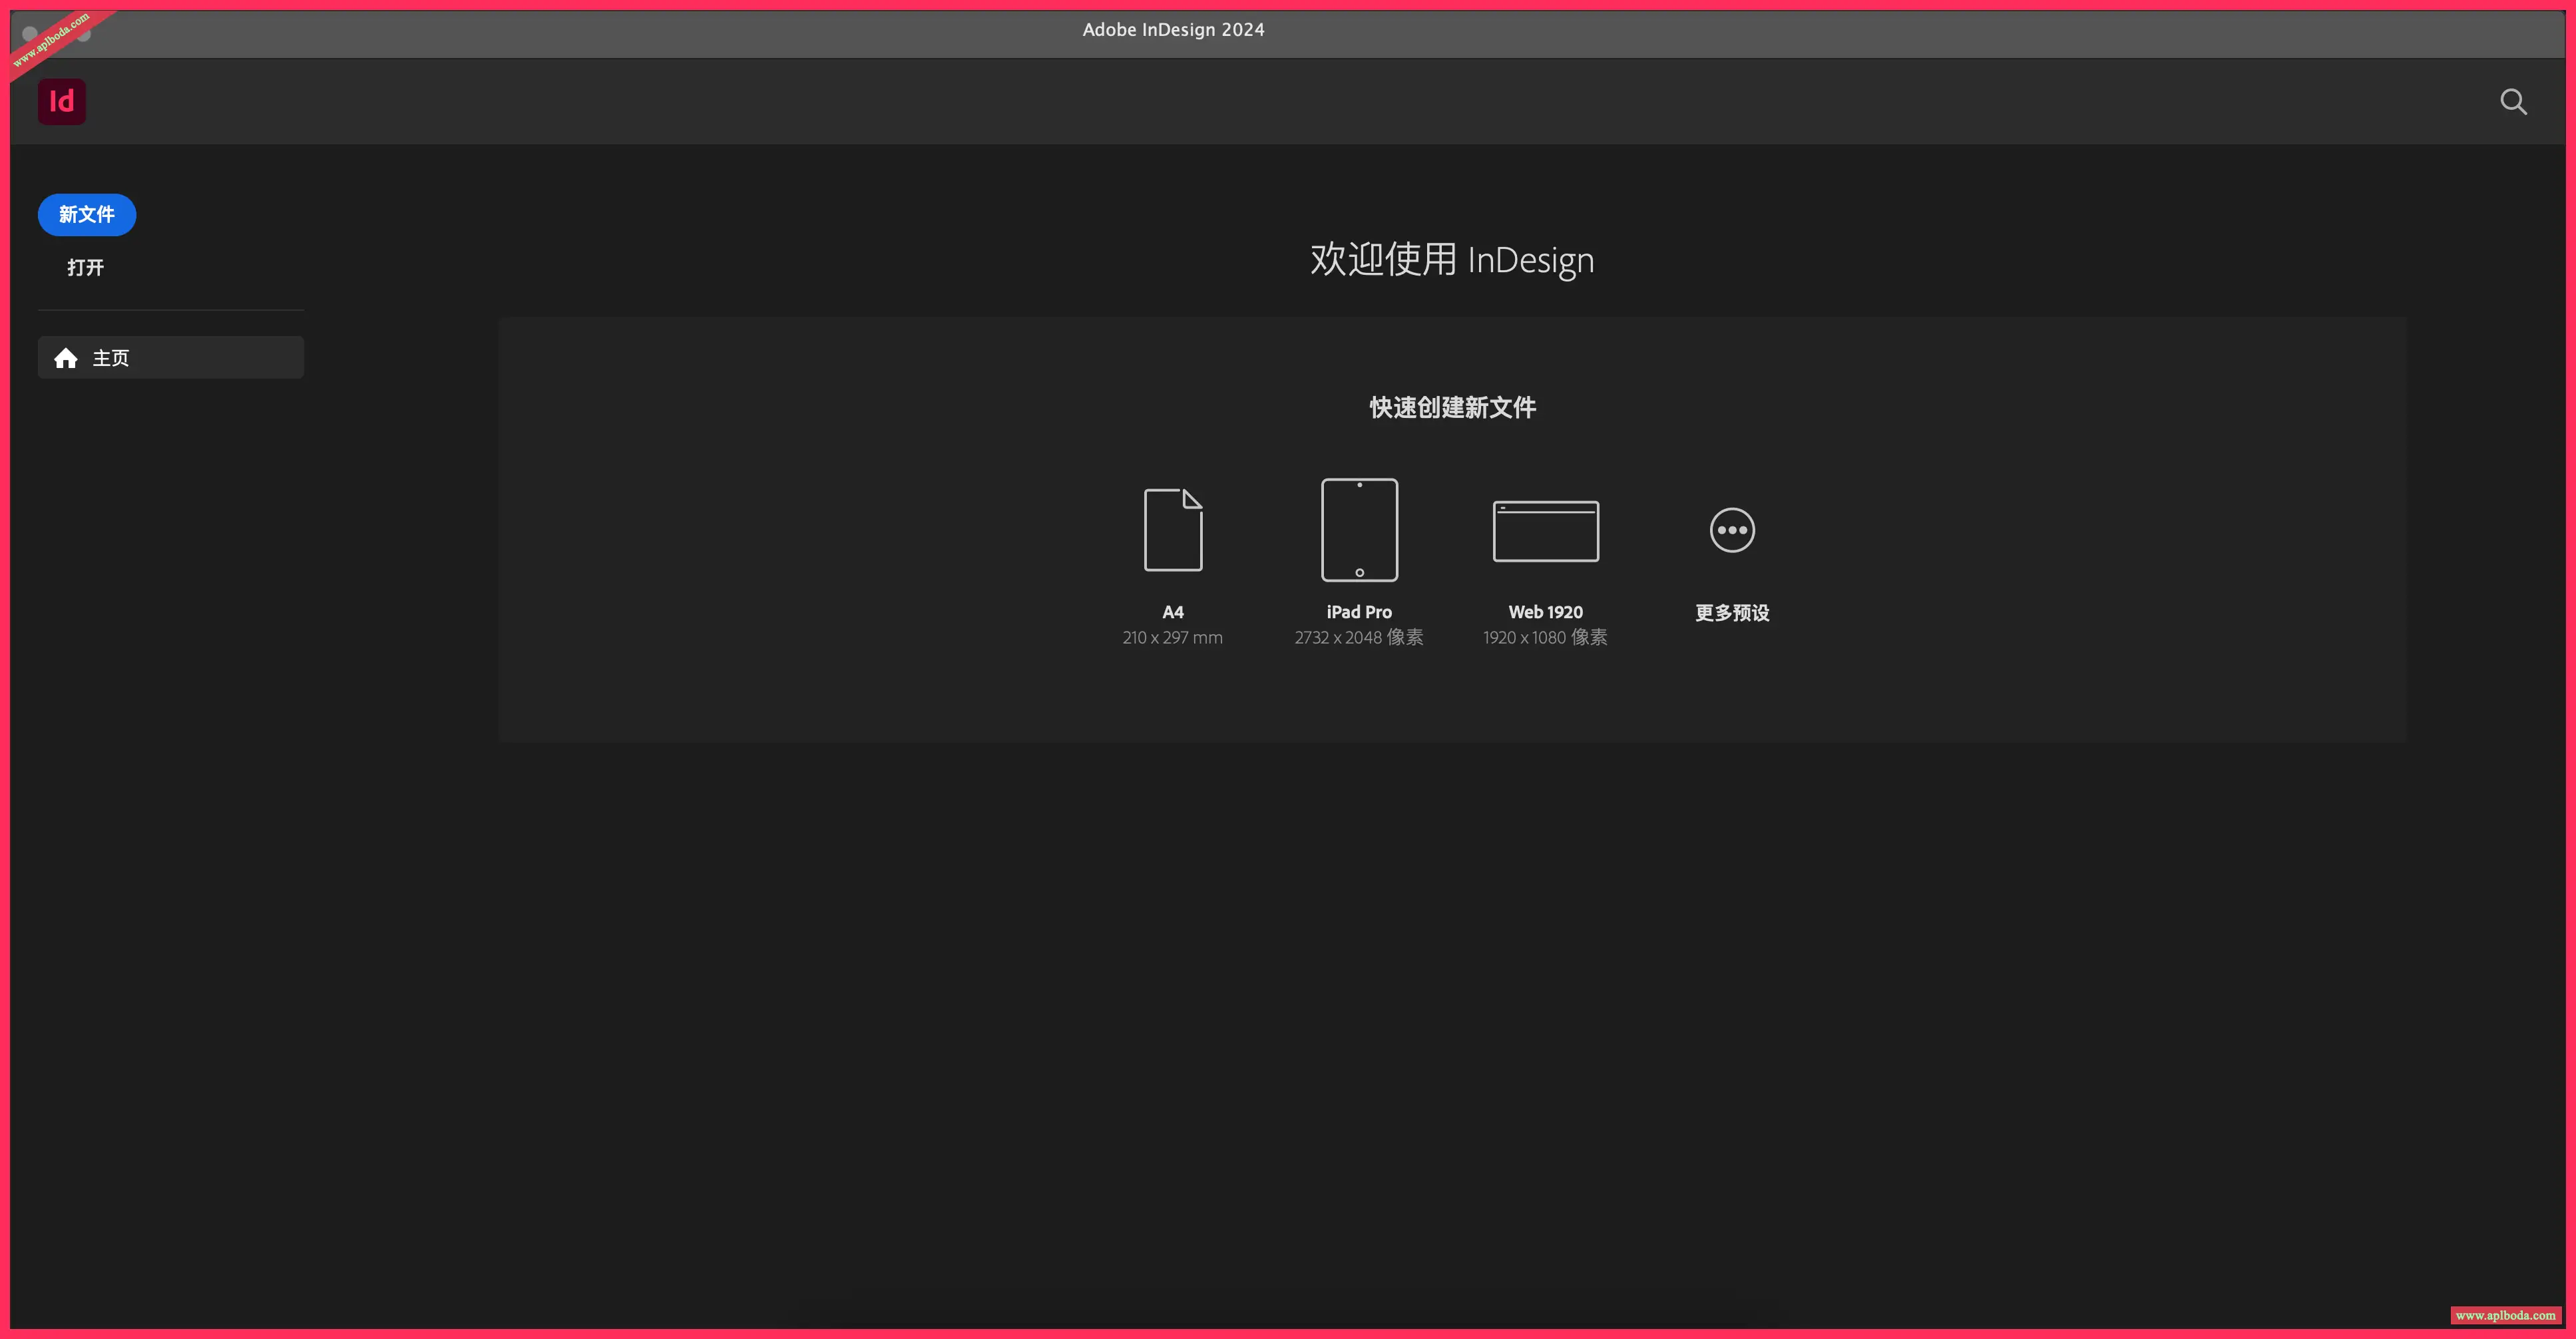The width and height of the screenshot is (2576, 1339).
Task: Click the InDesign Id logo icon
Action: [x=62, y=101]
